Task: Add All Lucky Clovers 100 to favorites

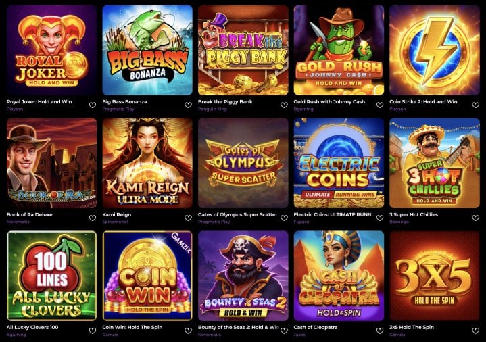Action: [93, 331]
